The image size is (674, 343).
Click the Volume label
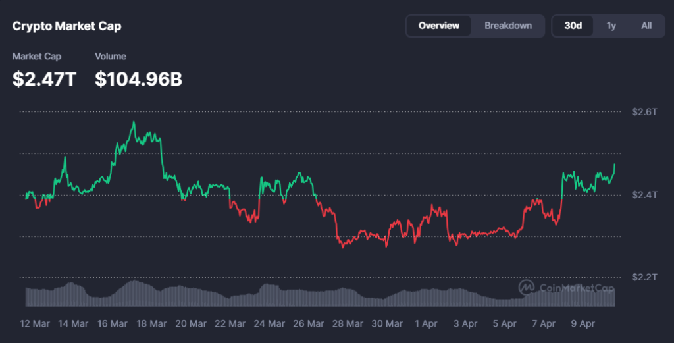pyautogui.click(x=111, y=57)
